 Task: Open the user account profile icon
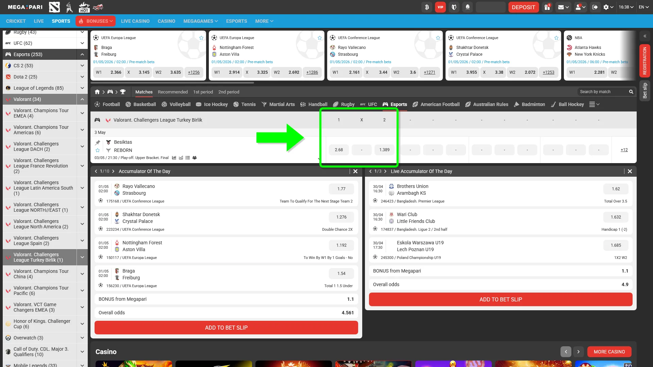pos(580,7)
